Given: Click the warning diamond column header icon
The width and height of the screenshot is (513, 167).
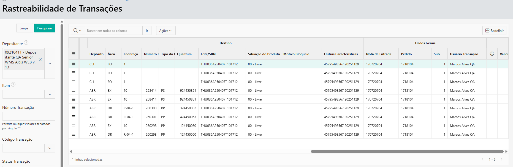Looking at the screenshot, I should coord(492,54).
